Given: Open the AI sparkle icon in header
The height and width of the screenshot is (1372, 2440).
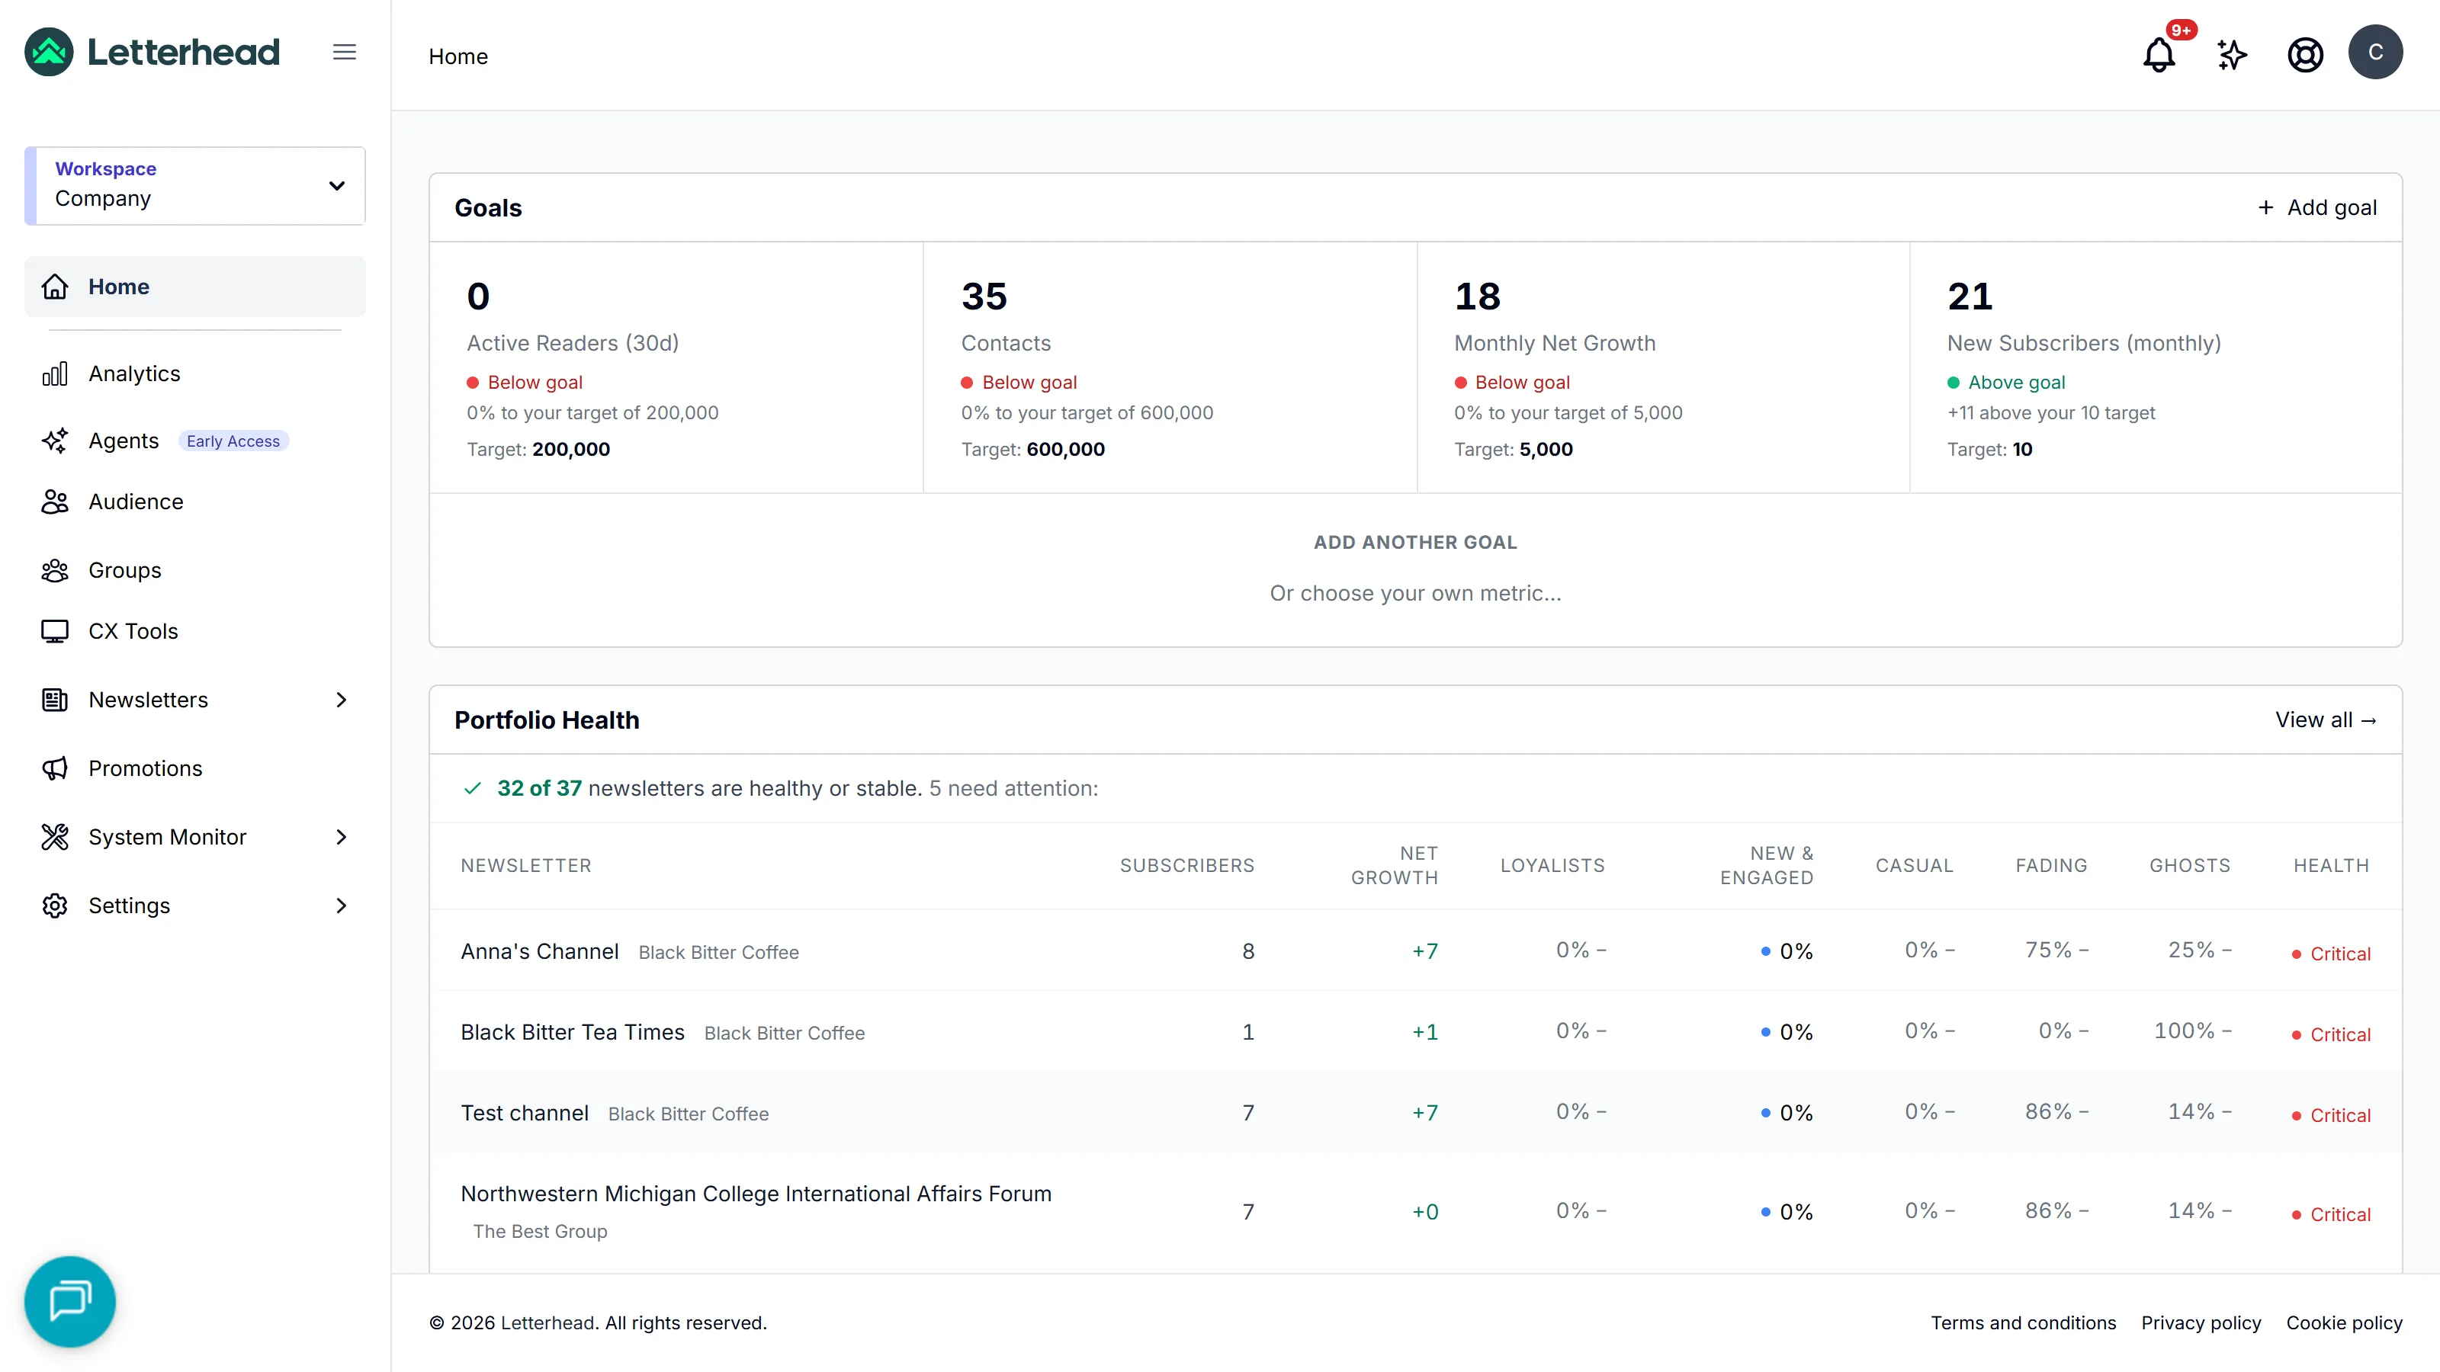Looking at the screenshot, I should click(x=2232, y=55).
